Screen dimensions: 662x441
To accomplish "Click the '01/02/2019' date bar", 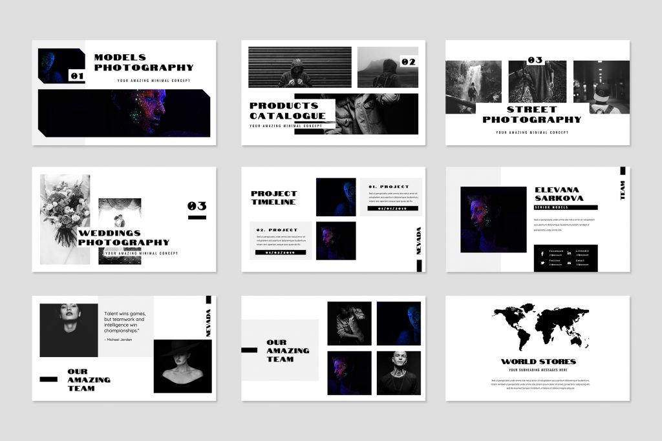I will click(x=281, y=252).
